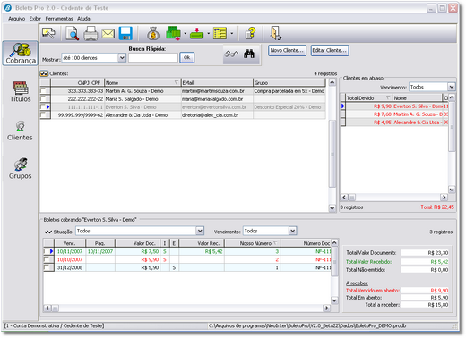Click status bar 'Conta Demonstrativa / Cedente de Teste'
Screen dimensions: 466x338
click(55, 325)
